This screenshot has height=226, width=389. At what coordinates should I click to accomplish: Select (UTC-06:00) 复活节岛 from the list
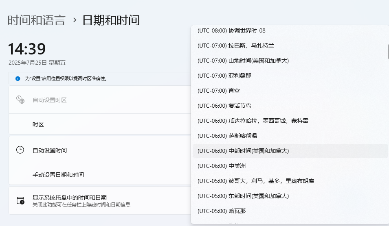tap(224, 106)
